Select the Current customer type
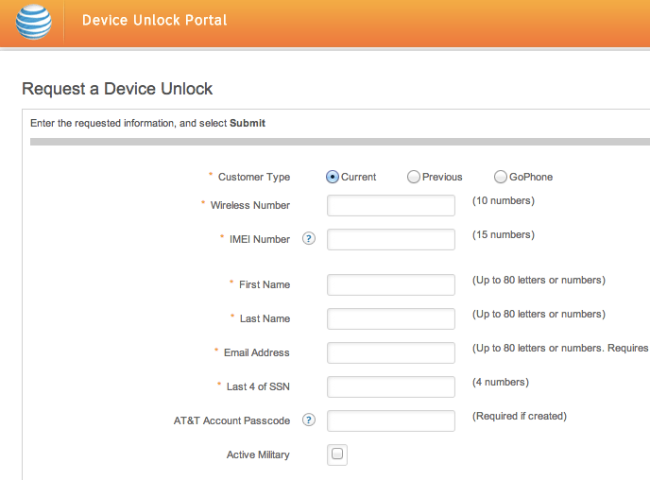 pos(333,177)
